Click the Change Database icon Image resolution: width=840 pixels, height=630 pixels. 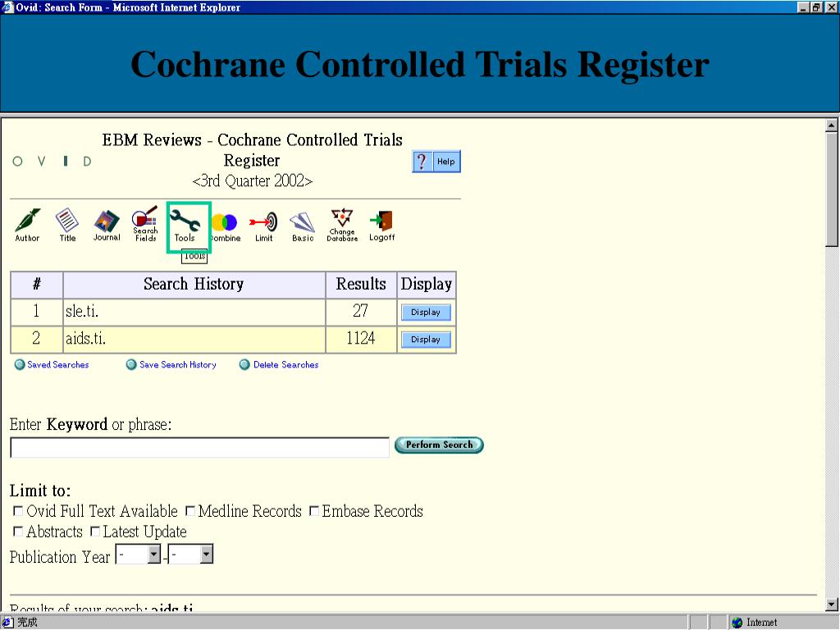(x=342, y=225)
